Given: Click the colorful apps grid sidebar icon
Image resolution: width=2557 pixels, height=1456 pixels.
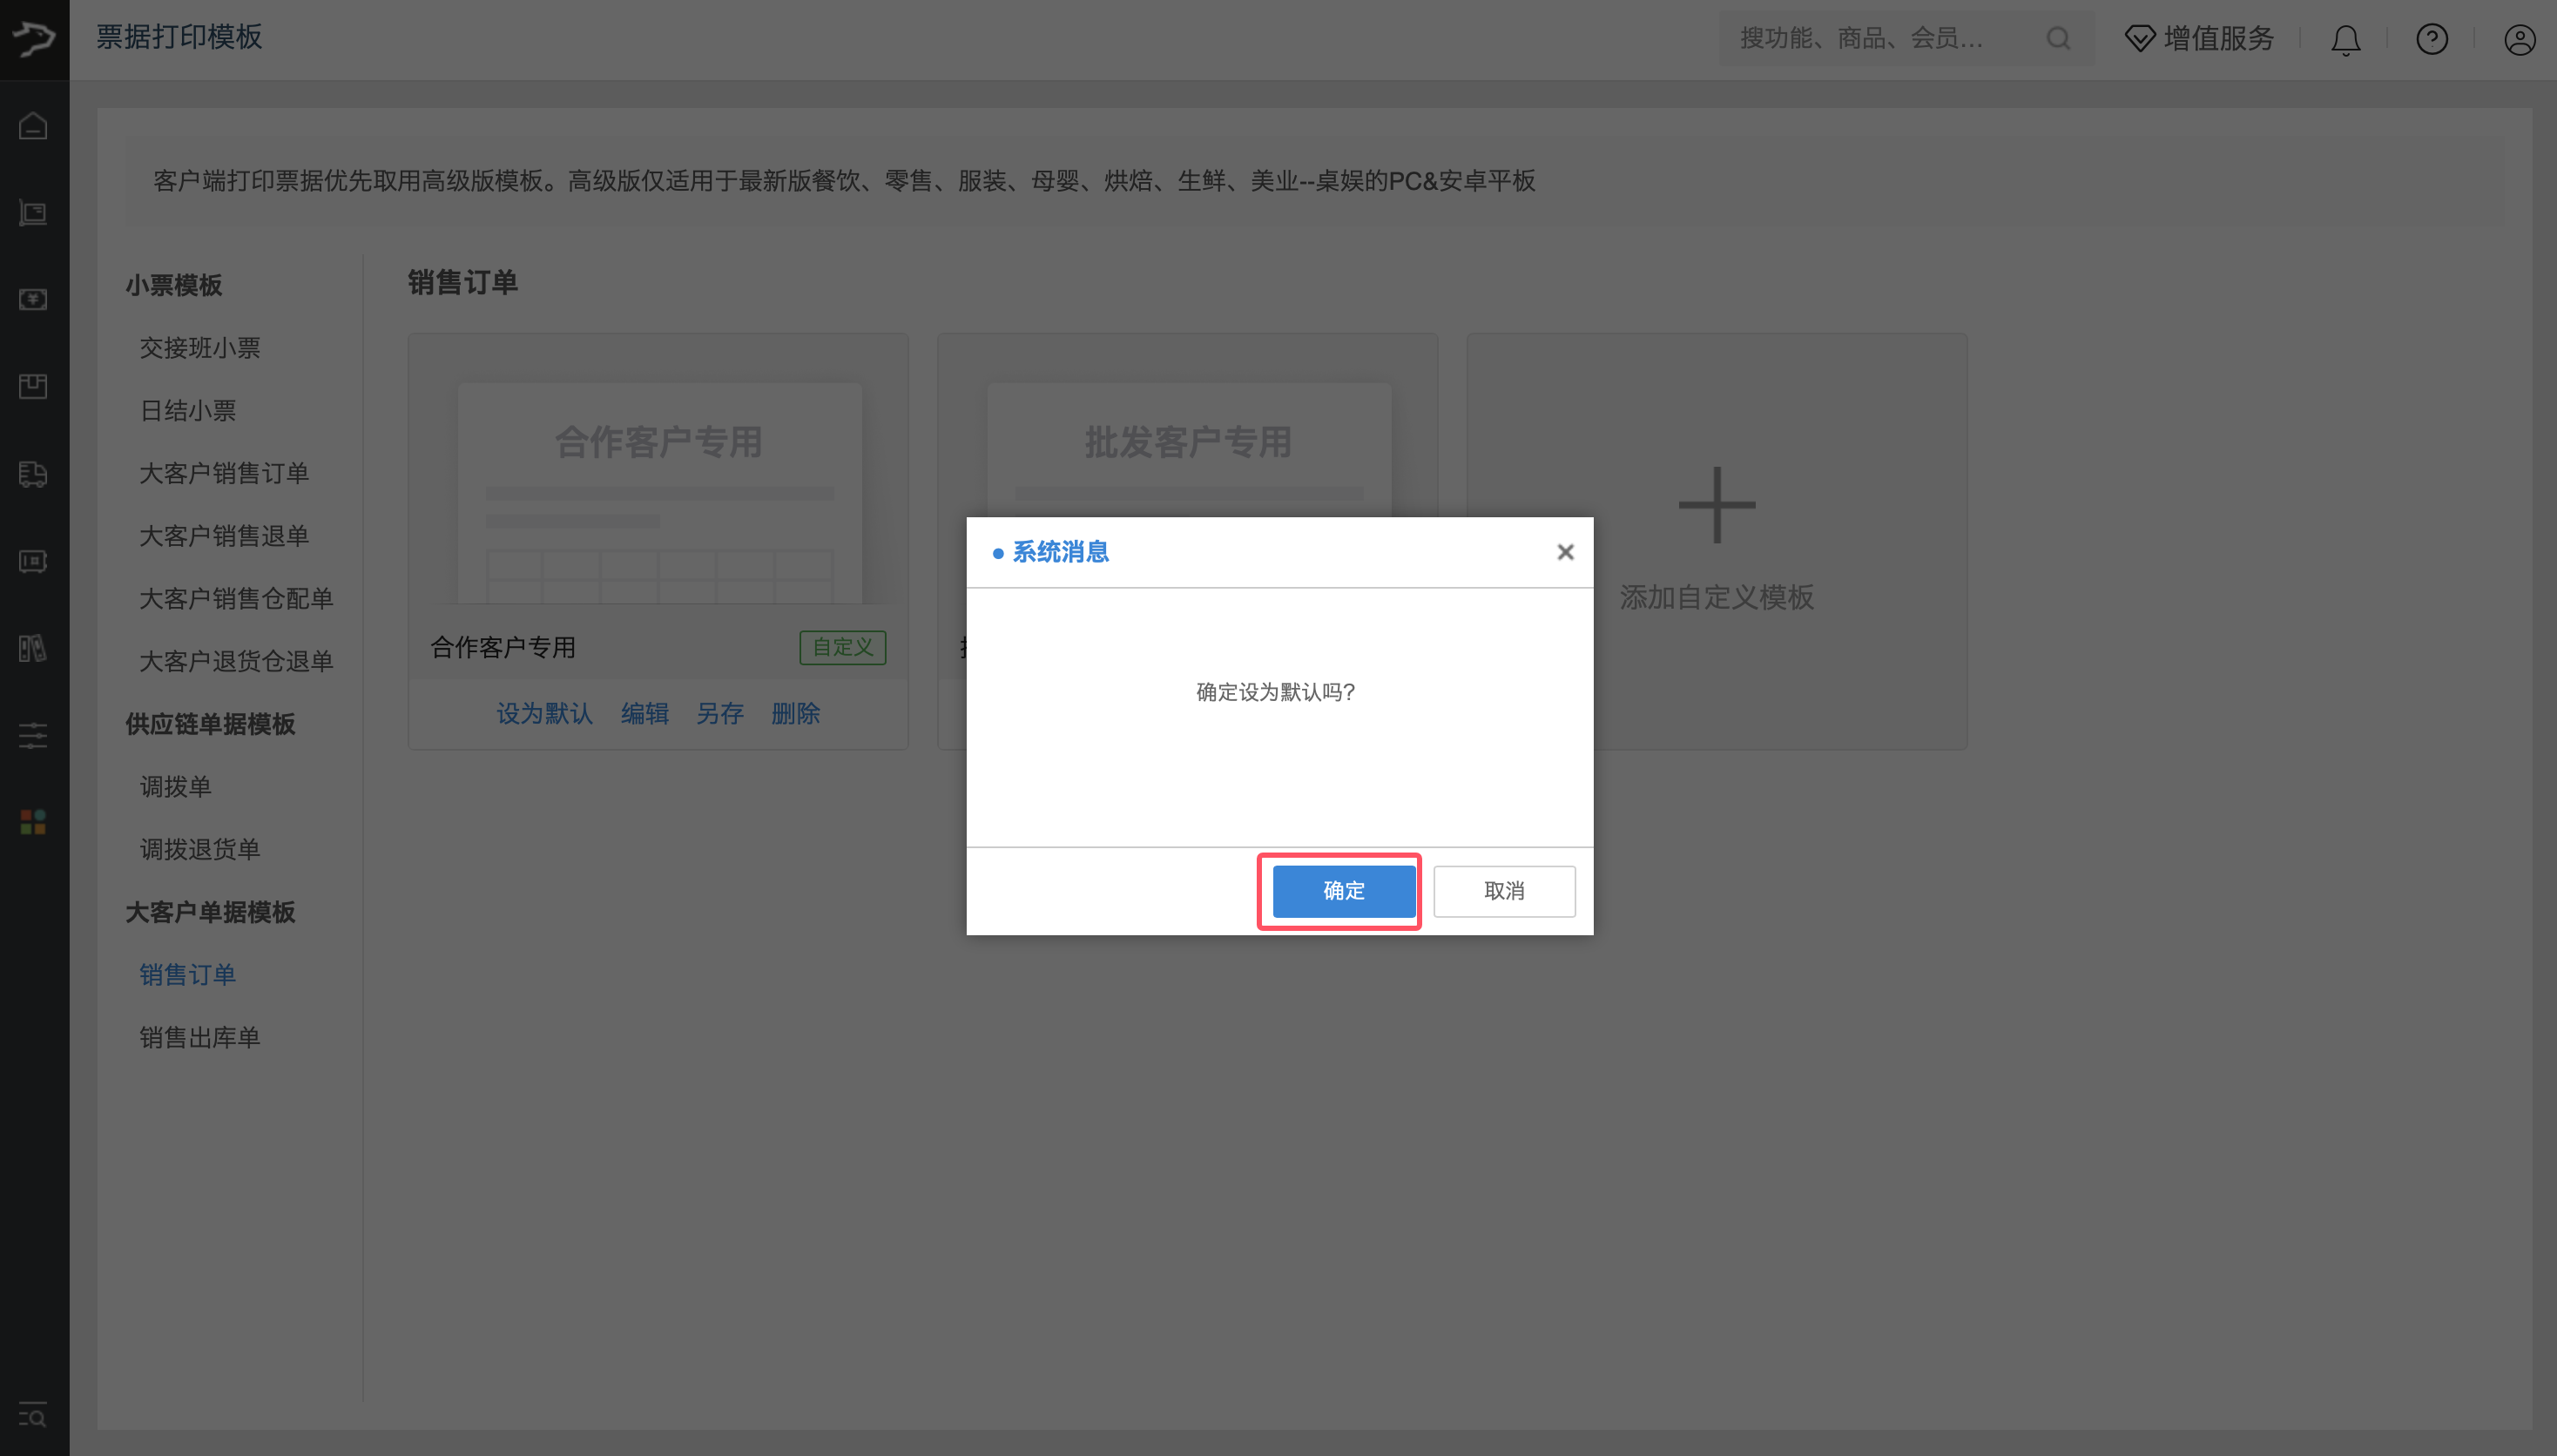Looking at the screenshot, I should click(x=33, y=822).
